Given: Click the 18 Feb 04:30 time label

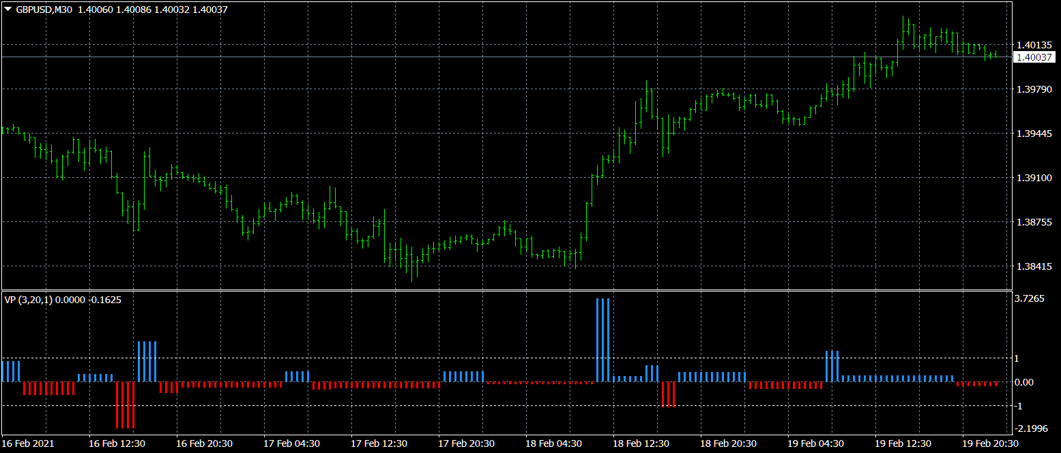Looking at the screenshot, I should pos(553,443).
